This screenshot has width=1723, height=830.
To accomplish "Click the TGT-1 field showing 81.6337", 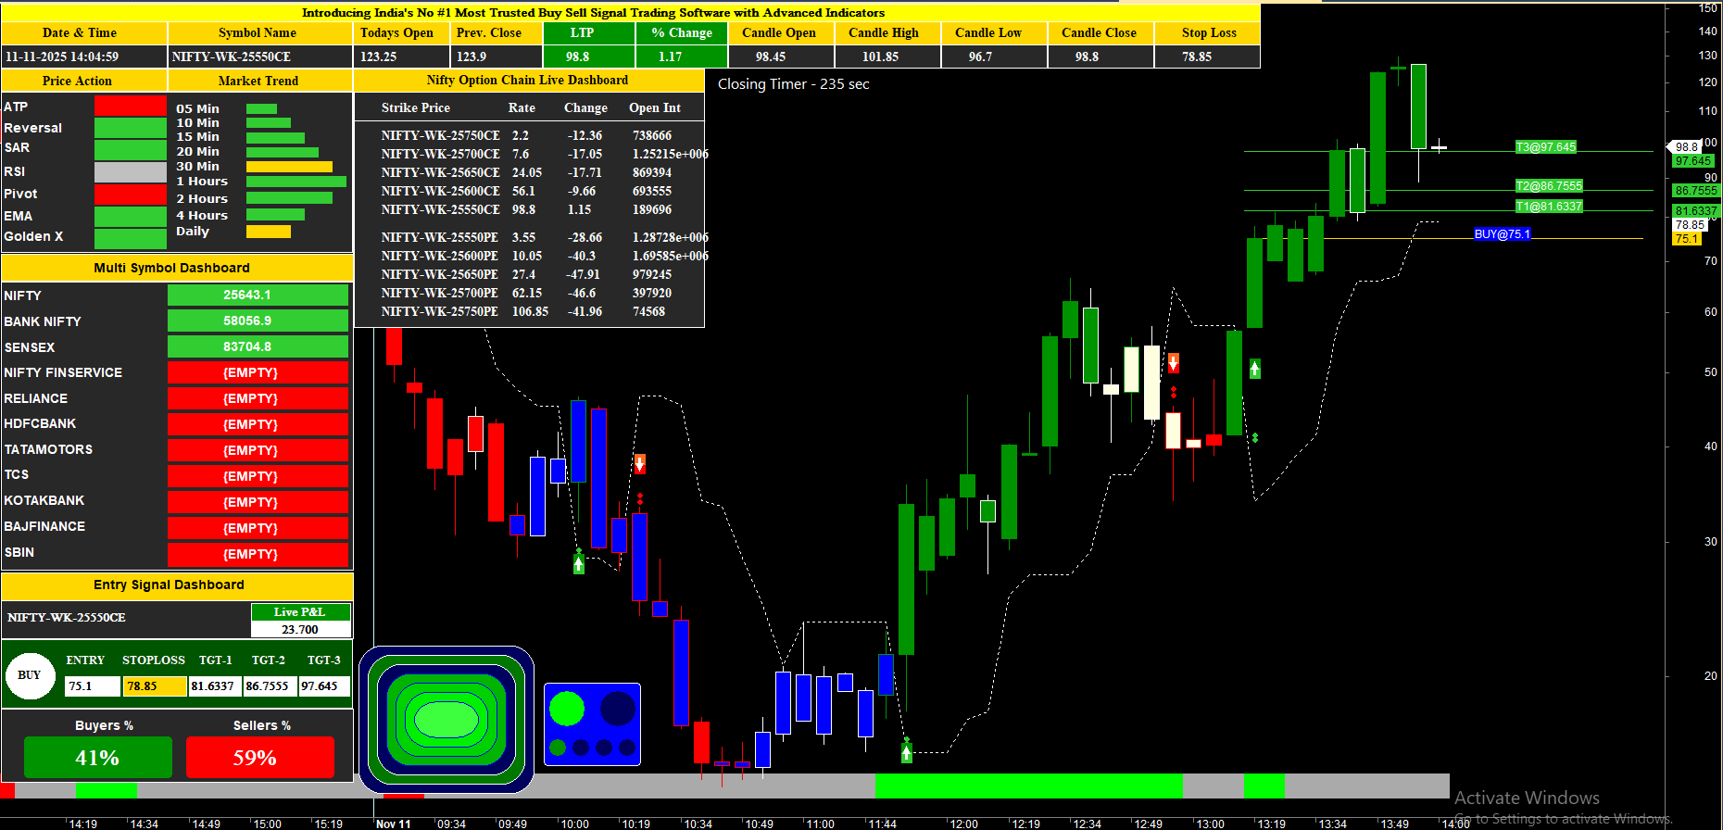I will 216,686.
